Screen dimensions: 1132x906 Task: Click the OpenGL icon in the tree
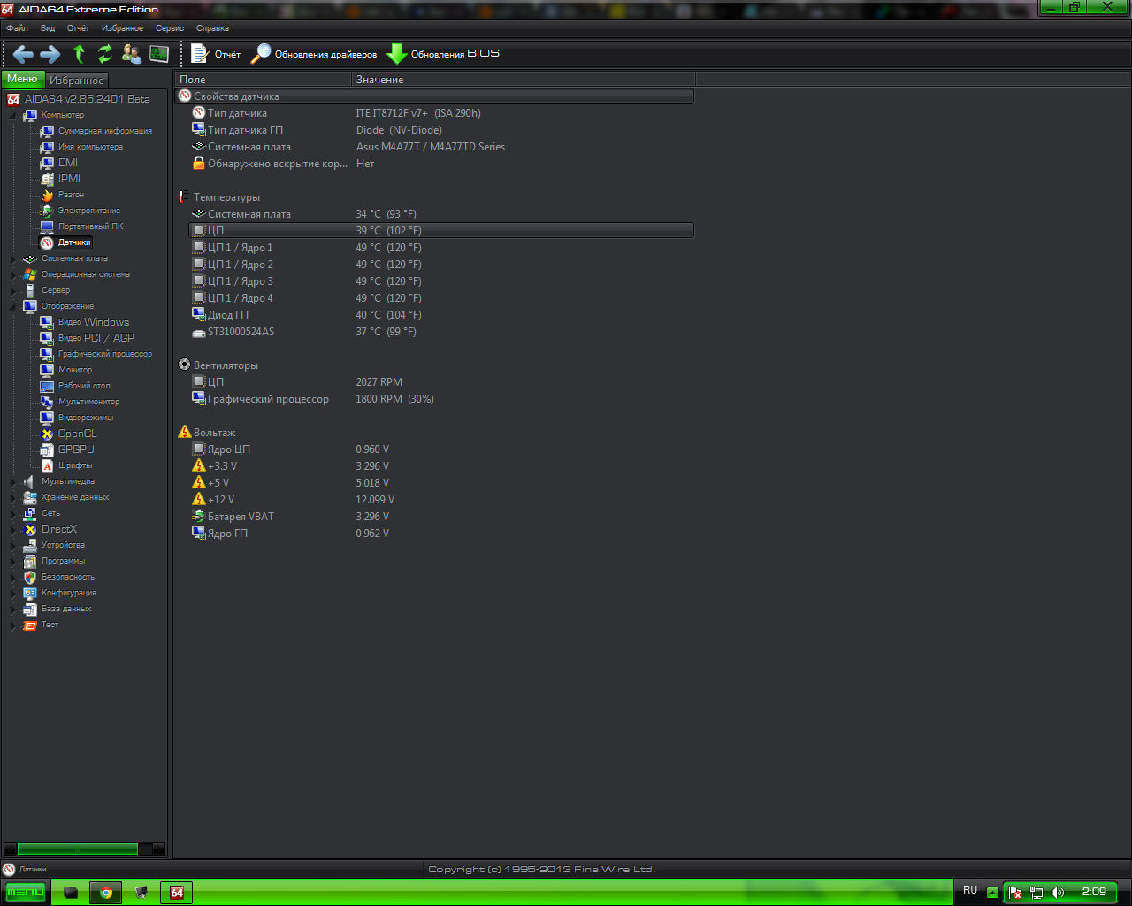coord(47,434)
